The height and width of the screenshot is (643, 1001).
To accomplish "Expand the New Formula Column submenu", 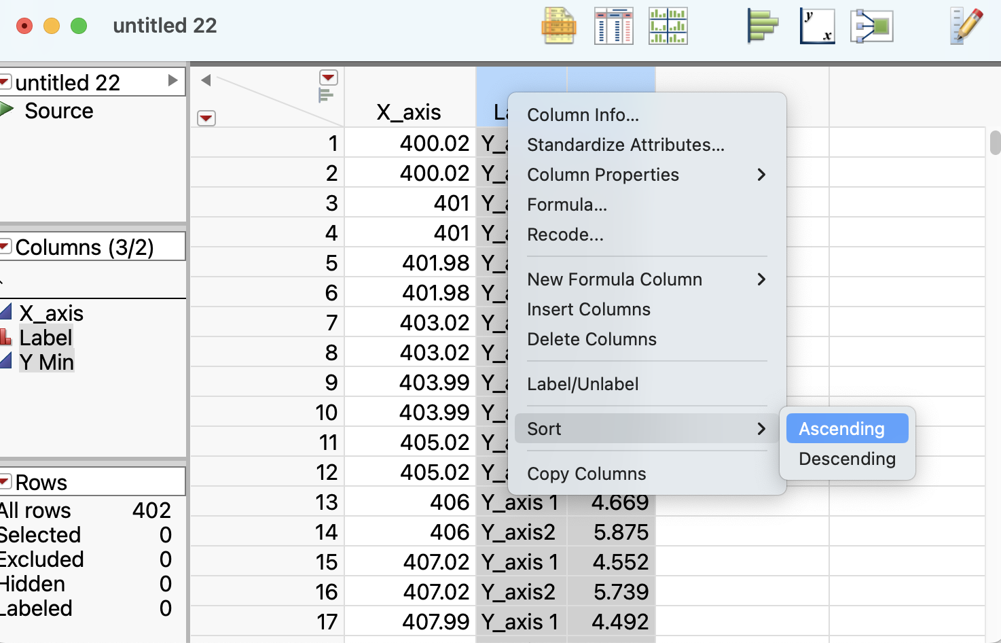I will tap(647, 279).
